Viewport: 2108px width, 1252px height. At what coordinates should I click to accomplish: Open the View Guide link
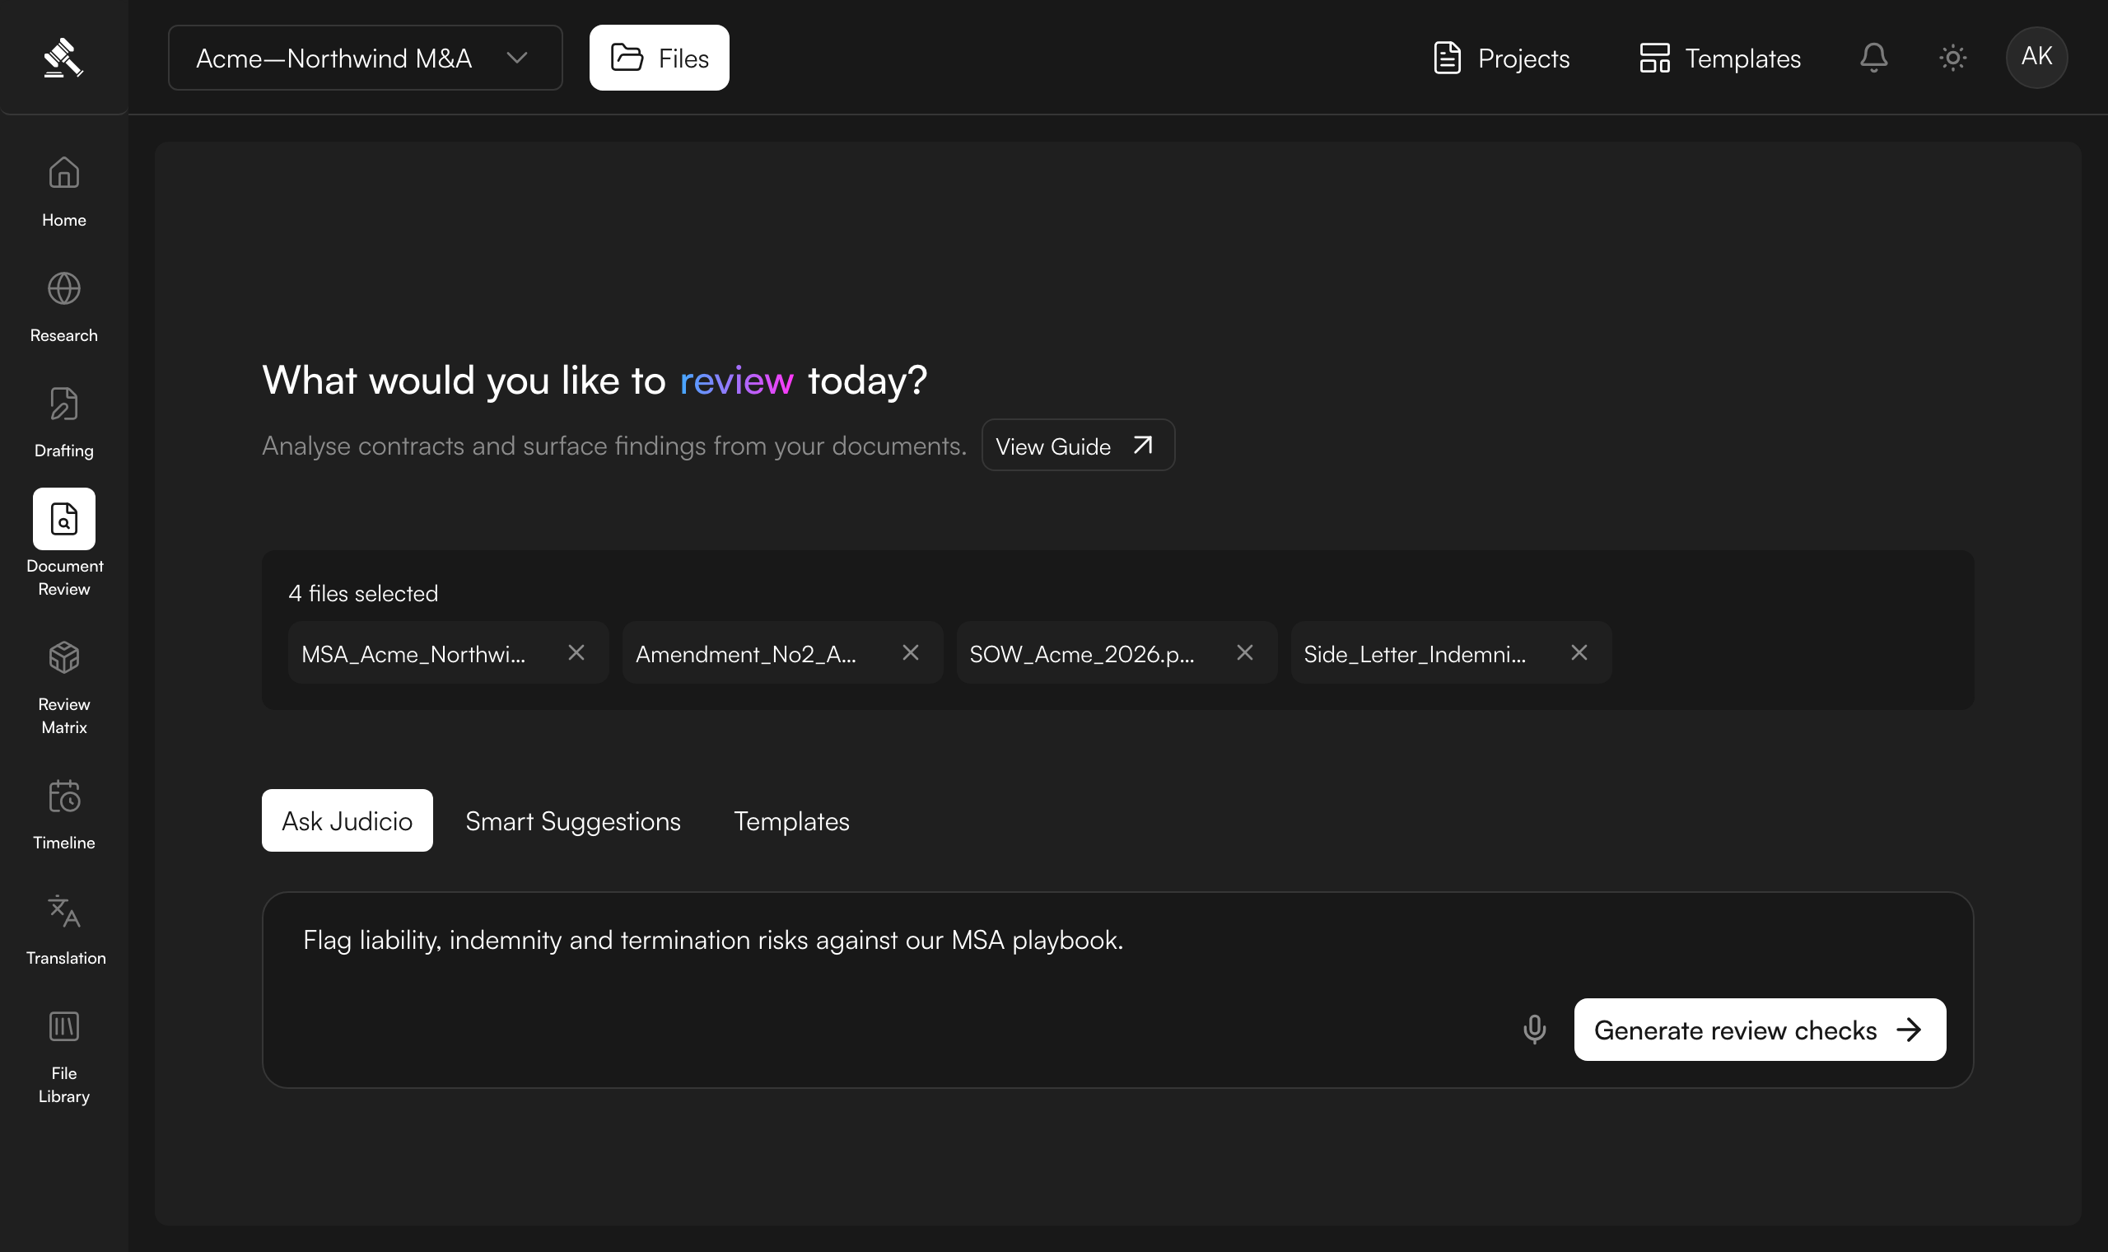tap(1078, 445)
